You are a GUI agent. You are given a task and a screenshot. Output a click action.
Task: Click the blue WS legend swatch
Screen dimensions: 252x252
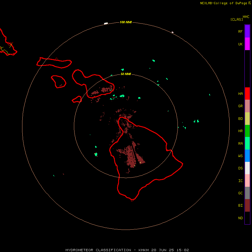coord(247,156)
